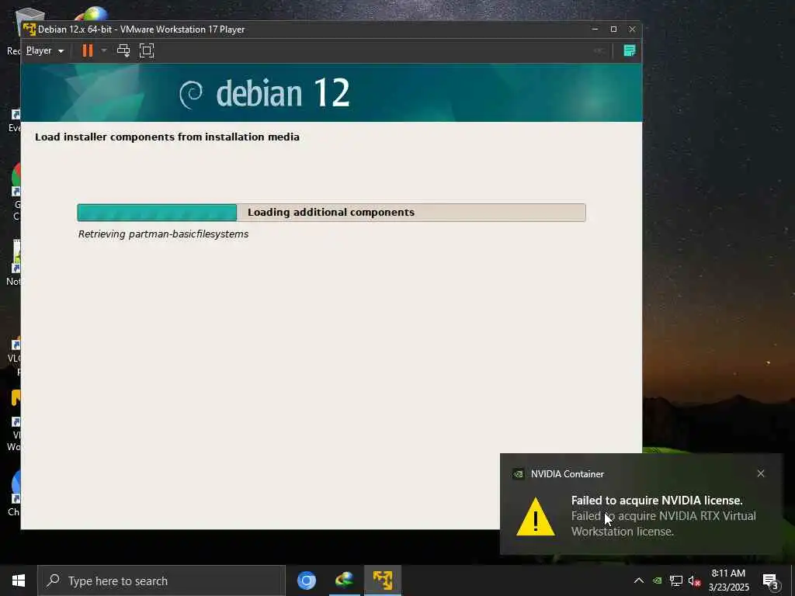Open the Windows Start menu
The image size is (795, 596).
click(19, 580)
